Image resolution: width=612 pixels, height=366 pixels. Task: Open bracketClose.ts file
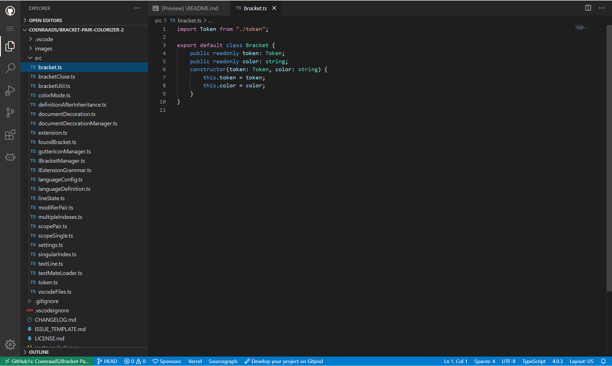pos(84,76)
